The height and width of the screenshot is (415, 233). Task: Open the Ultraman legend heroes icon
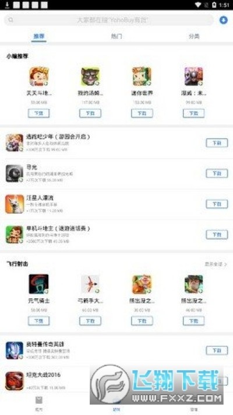click(15, 350)
